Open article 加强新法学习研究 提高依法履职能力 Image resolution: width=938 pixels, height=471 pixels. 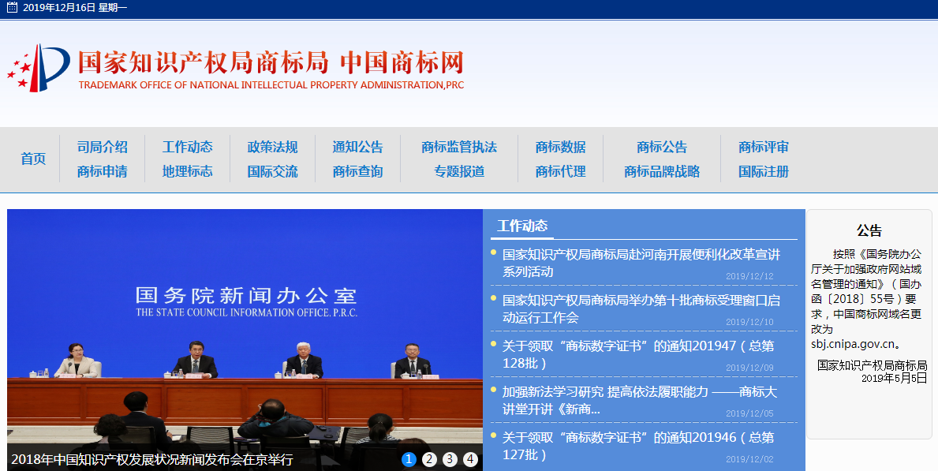pyautogui.click(x=640, y=400)
